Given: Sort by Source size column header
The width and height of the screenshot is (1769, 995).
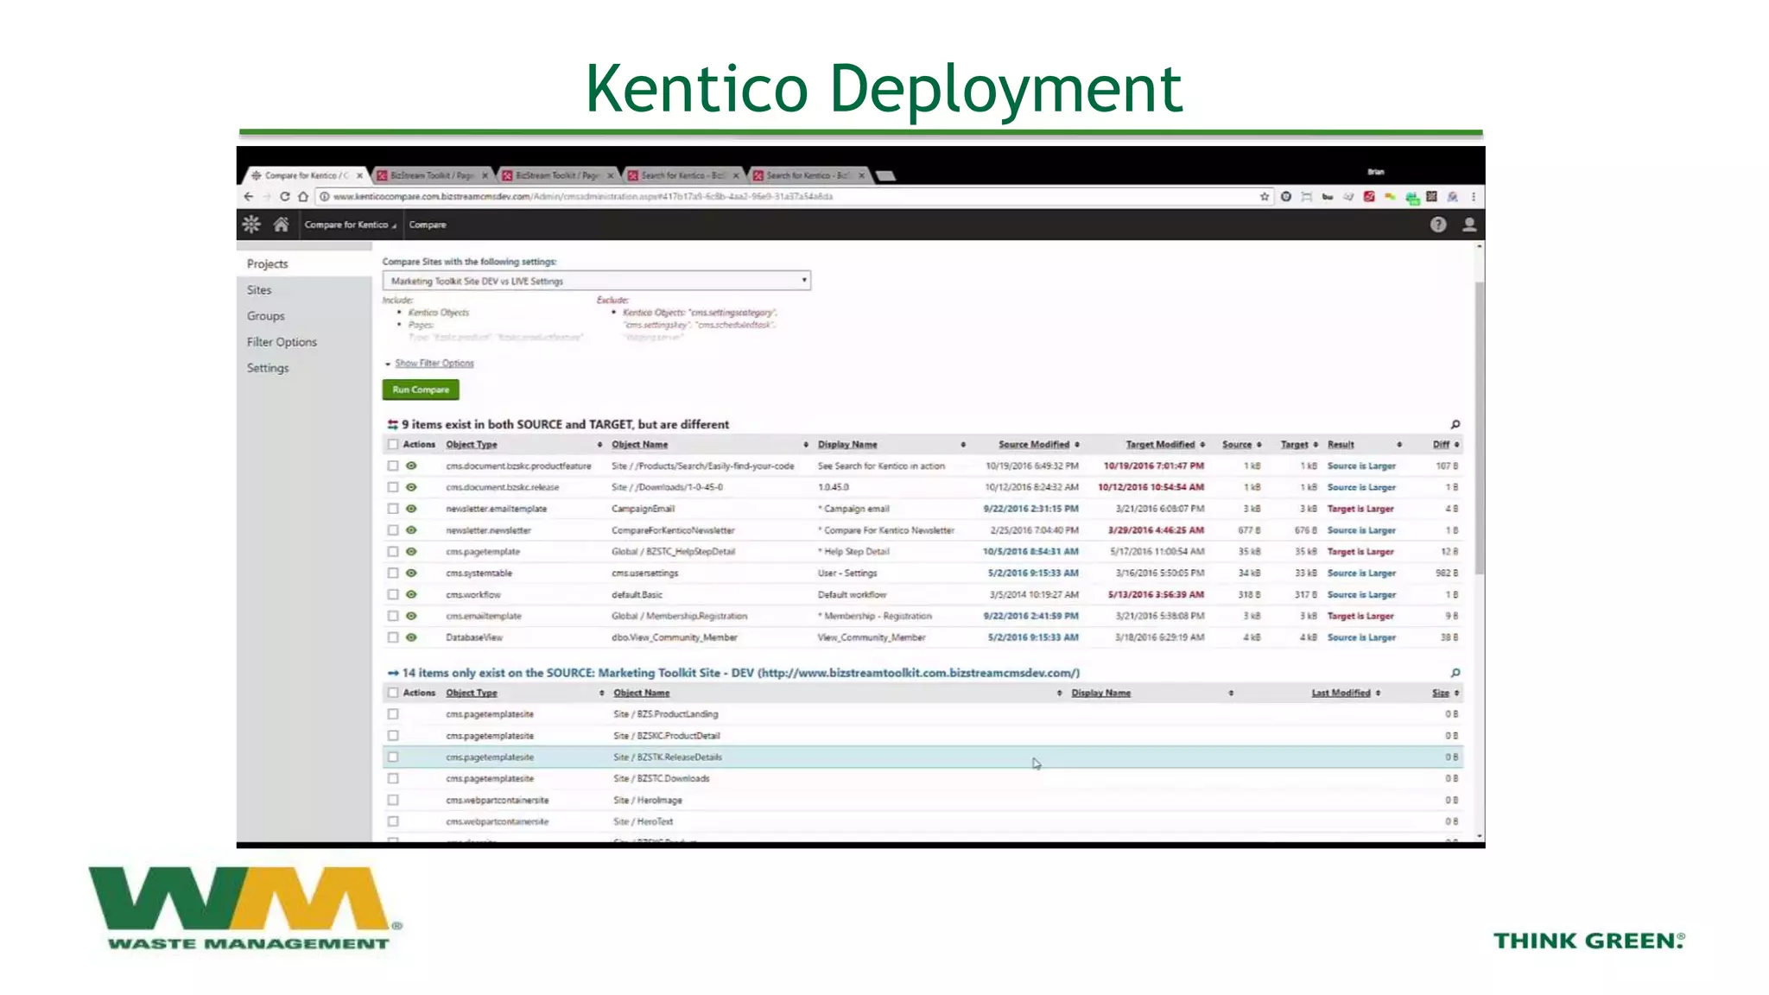Looking at the screenshot, I should pos(1237,445).
